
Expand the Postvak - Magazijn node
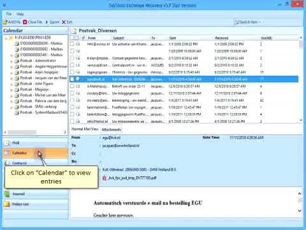tap(11, 89)
